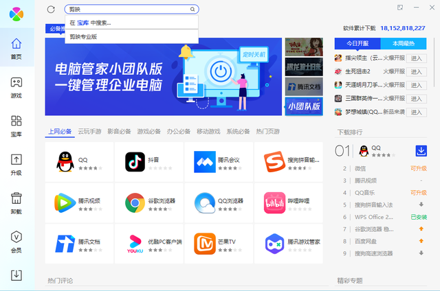The image size is (440, 291).
Task: Click 进入 button for 生死狙击2
Action: (417, 71)
